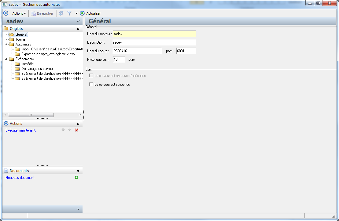
Task: Click the Actions panel circle icon
Action: coord(6,123)
